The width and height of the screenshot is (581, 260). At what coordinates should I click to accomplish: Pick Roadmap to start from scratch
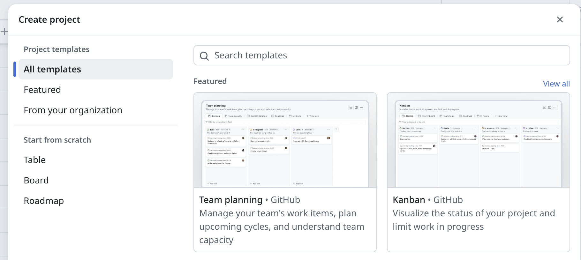pos(44,201)
